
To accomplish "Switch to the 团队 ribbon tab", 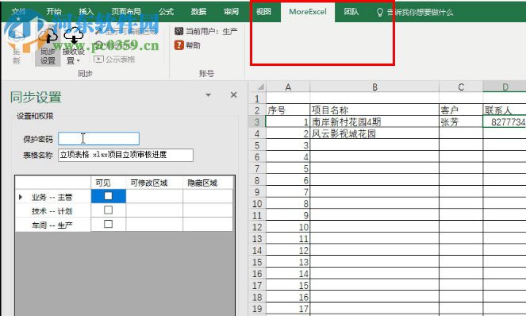I will 351,12.
